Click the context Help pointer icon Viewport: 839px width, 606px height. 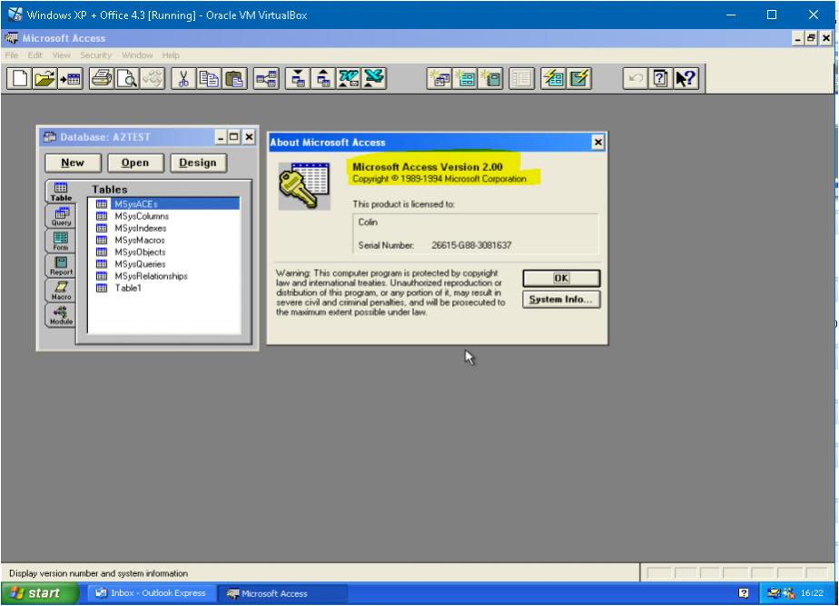(686, 79)
